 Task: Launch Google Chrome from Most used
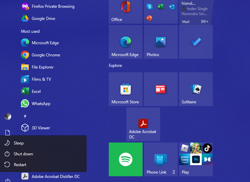pos(41,55)
